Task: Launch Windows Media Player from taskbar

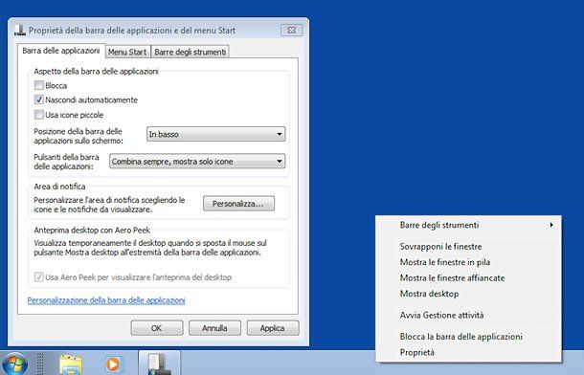Action: tap(113, 364)
